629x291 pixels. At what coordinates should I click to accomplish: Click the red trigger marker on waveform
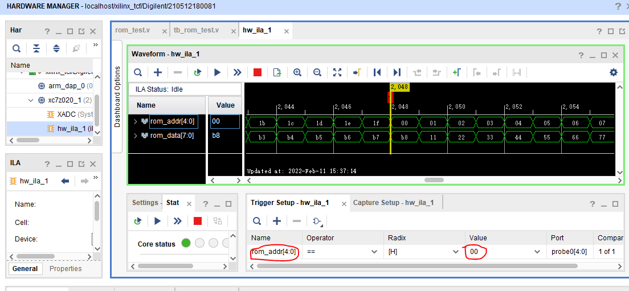(390, 97)
